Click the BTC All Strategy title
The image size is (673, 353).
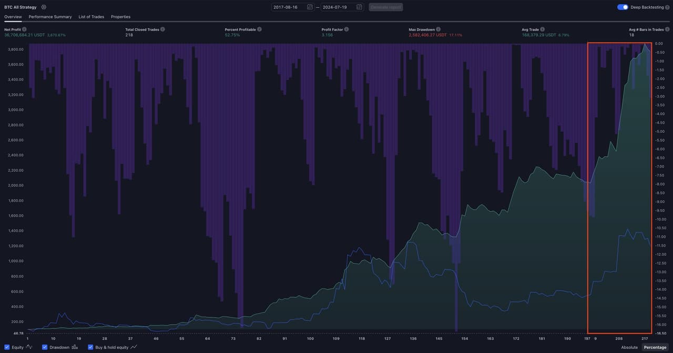[21, 7]
